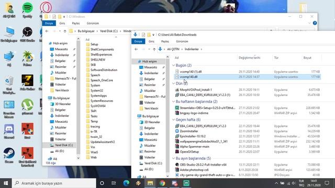This screenshot has width=335, height=188.
Task: Launch Google Chrome from taskbar
Action: 162,183
